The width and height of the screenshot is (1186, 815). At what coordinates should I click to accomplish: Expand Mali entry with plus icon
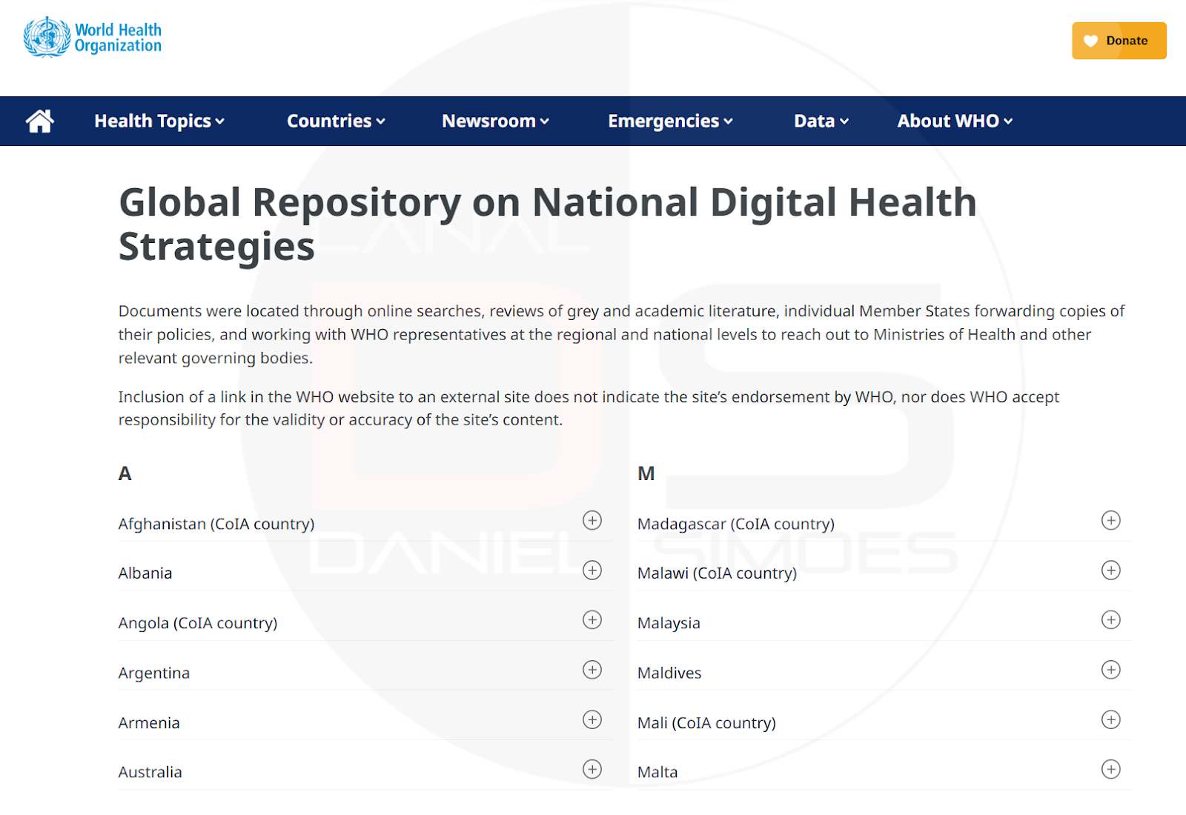tap(1110, 719)
